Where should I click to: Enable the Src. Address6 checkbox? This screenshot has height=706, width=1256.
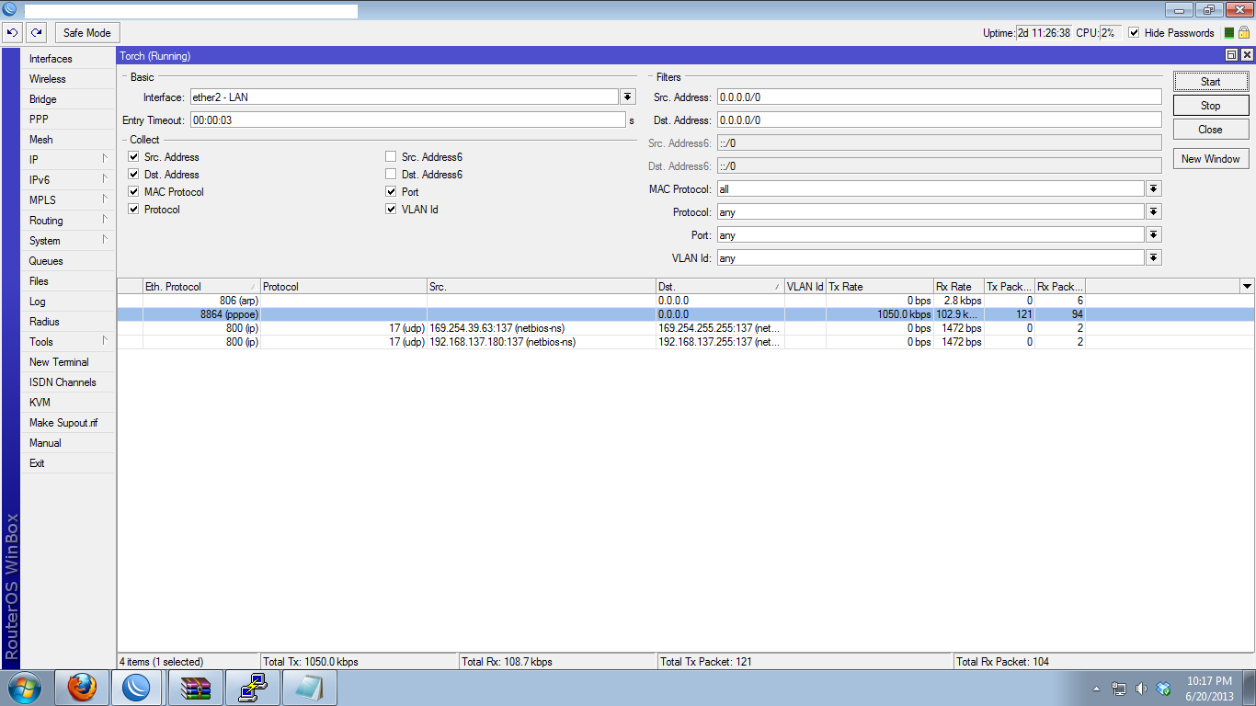click(391, 157)
